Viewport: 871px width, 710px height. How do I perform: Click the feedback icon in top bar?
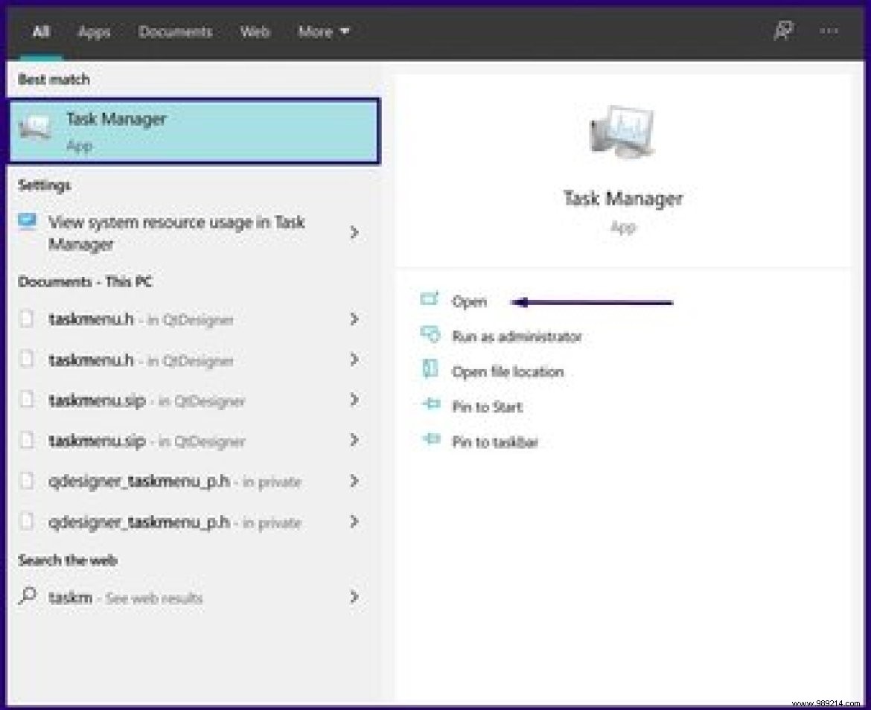point(782,31)
